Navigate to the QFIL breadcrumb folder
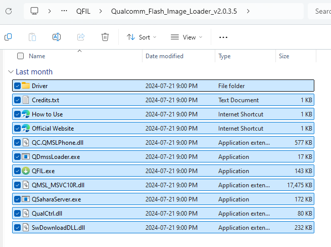The height and width of the screenshot is (247, 331). click(x=83, y=11)
